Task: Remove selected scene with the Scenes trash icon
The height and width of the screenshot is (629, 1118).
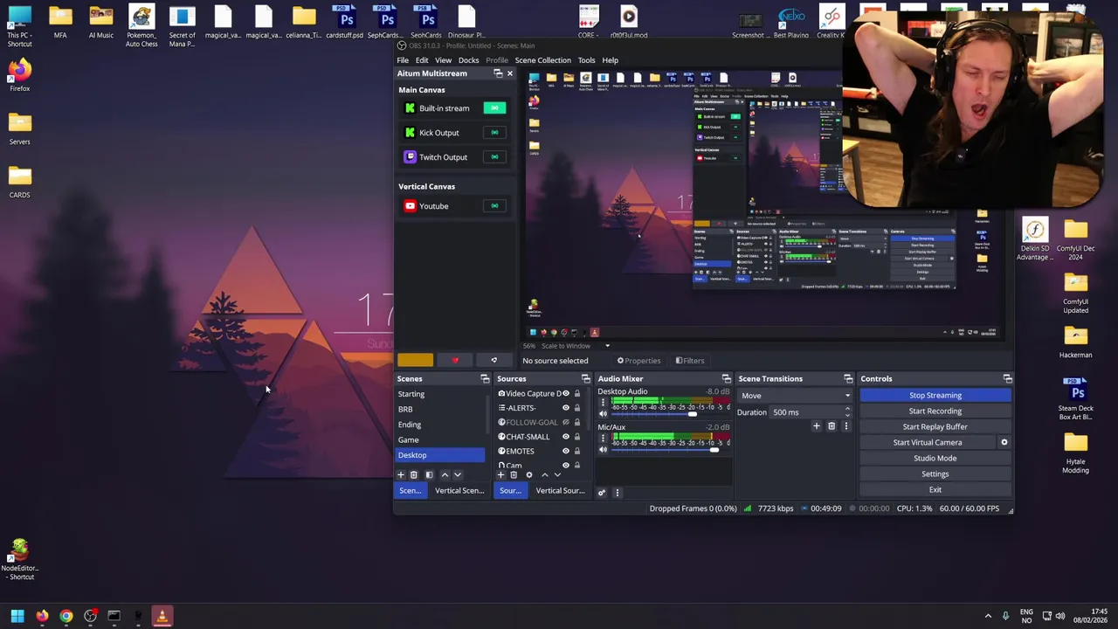Action: pyautogui.click(x=414, y=475)
